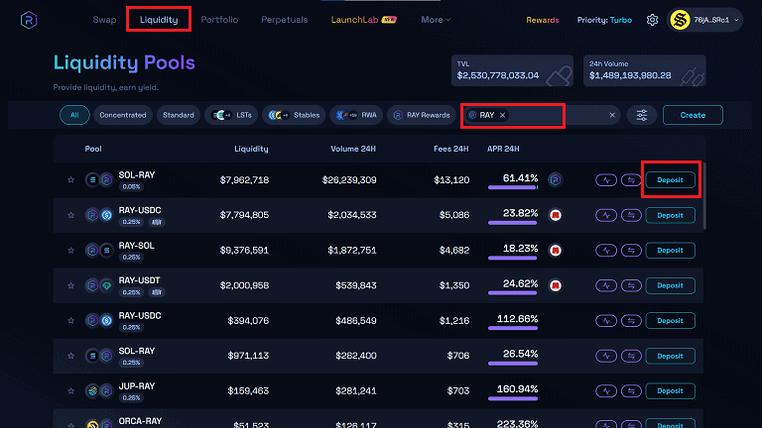Click swap icon for JUP-RAY pool
The height and width of the screenshot is (428, 762).
pos(631,391)
